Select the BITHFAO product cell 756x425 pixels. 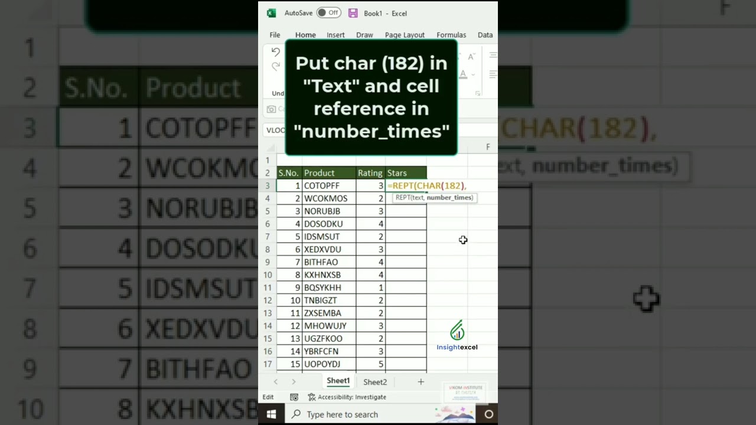click(329, 262)
